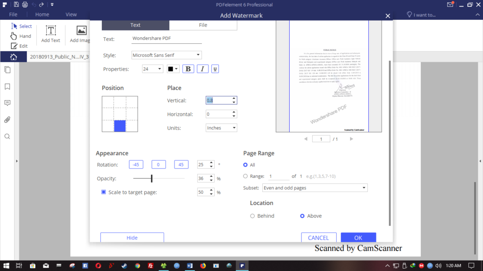Increase the scale percent value
The width and height of the screenshot is (483, 271).
(x=211, y=190)
